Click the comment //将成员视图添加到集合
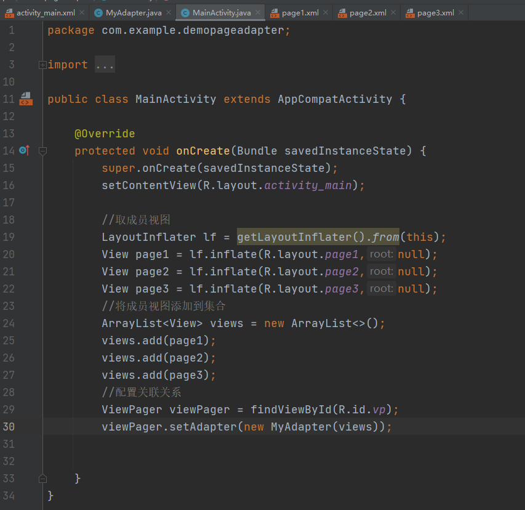This screenshot has height=510, width=525. pos(163,306)
